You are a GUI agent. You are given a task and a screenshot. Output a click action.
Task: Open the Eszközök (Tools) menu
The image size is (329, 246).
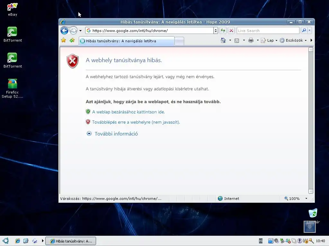coord(293,40)
